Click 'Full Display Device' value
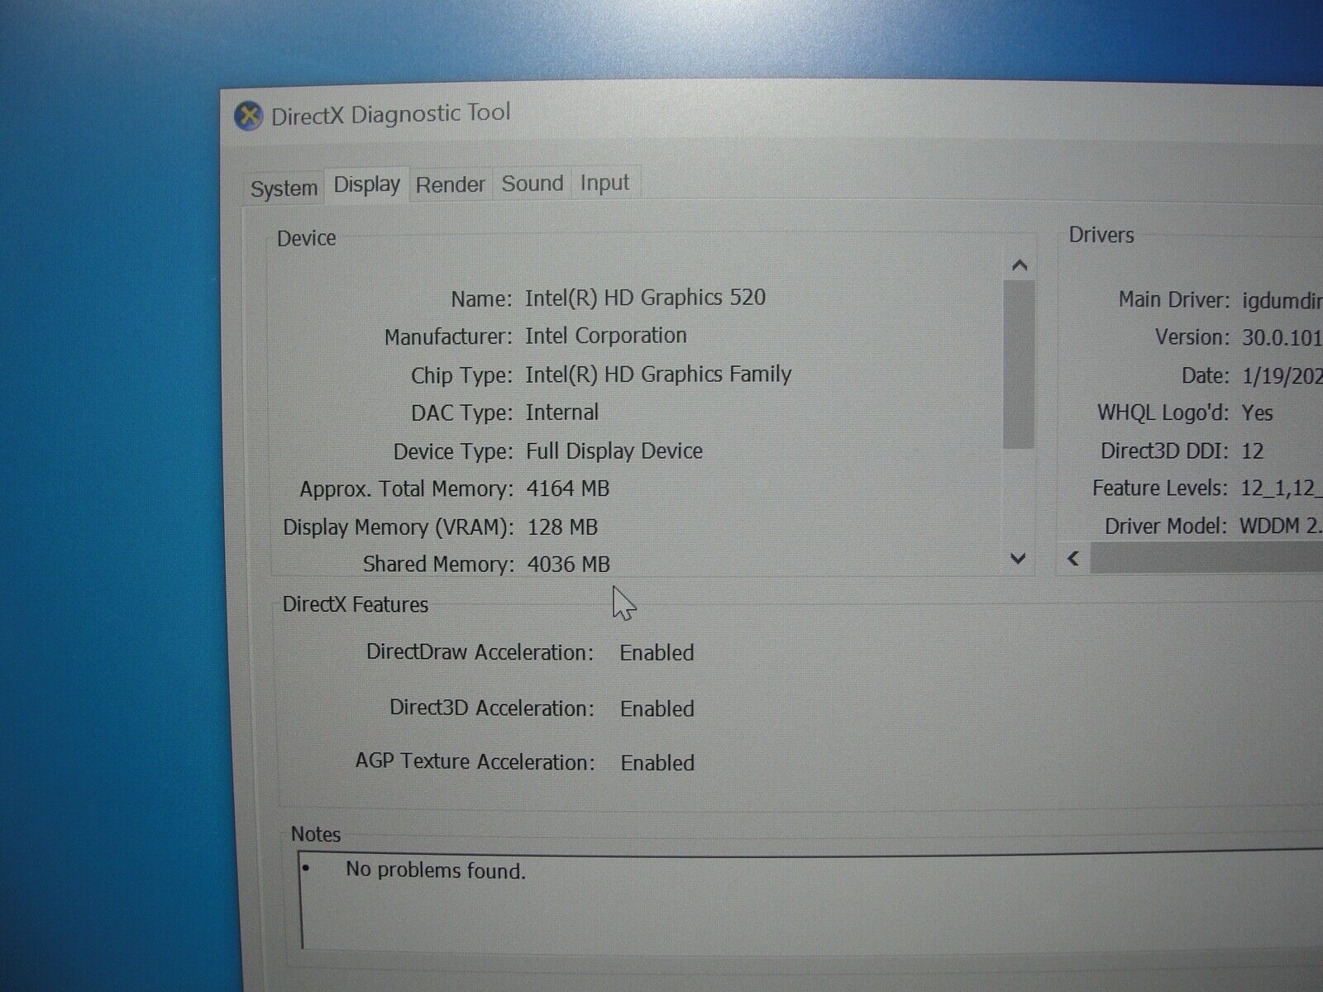1323x992 pixels. [614, 451]
